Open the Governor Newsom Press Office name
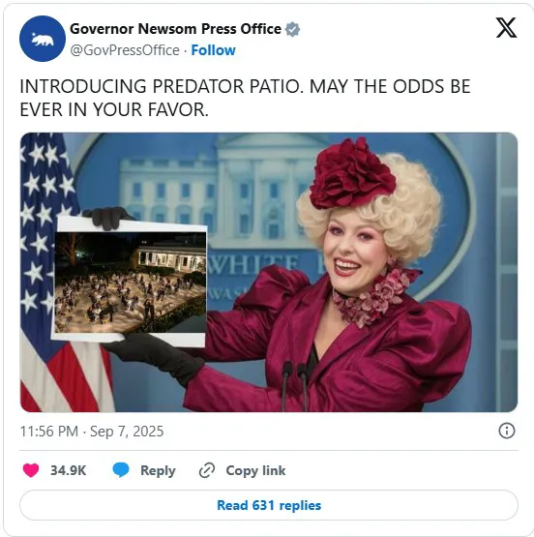 [x=176, y=29]
